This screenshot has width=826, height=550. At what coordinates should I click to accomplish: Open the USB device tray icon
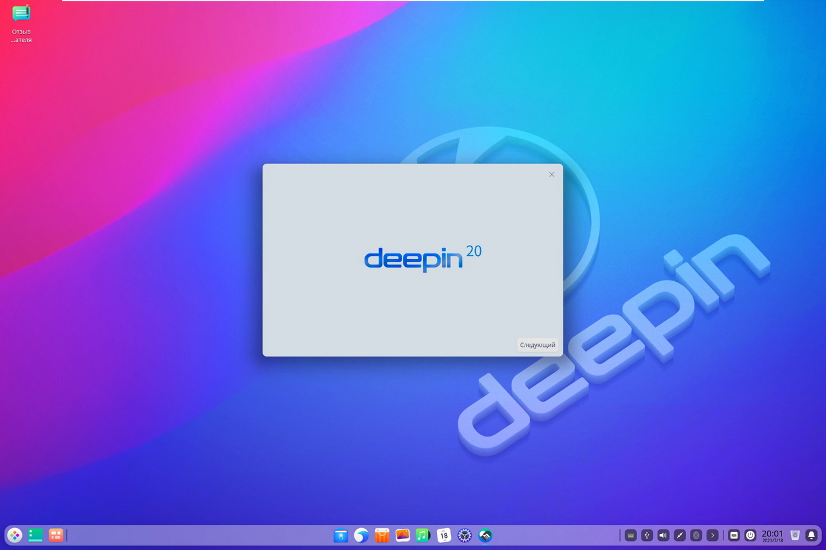click(x=647, y=535)
